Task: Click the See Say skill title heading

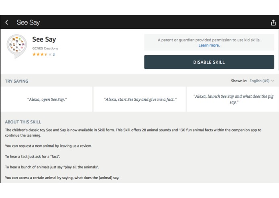Action: click(44, 39)
